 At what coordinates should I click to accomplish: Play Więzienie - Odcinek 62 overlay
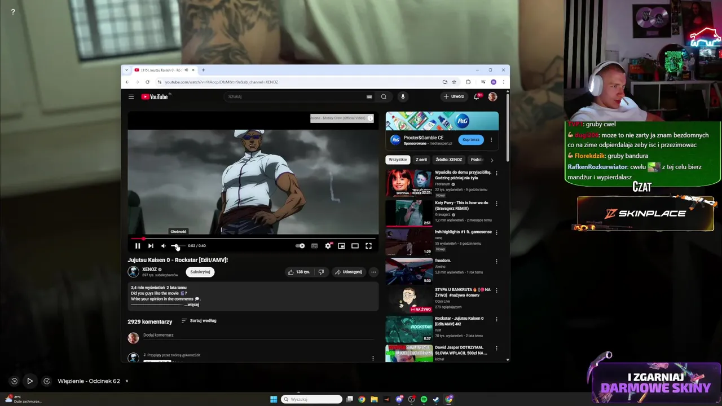point(30,381)
